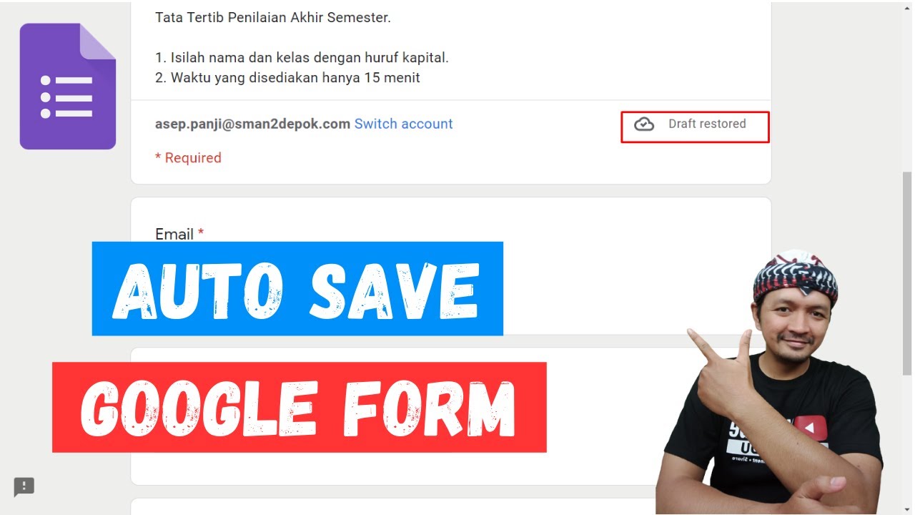Select the asep.panji@sman2depok.com account email
915x515 pixels.
pyautogui.click(x=252, y=124)
